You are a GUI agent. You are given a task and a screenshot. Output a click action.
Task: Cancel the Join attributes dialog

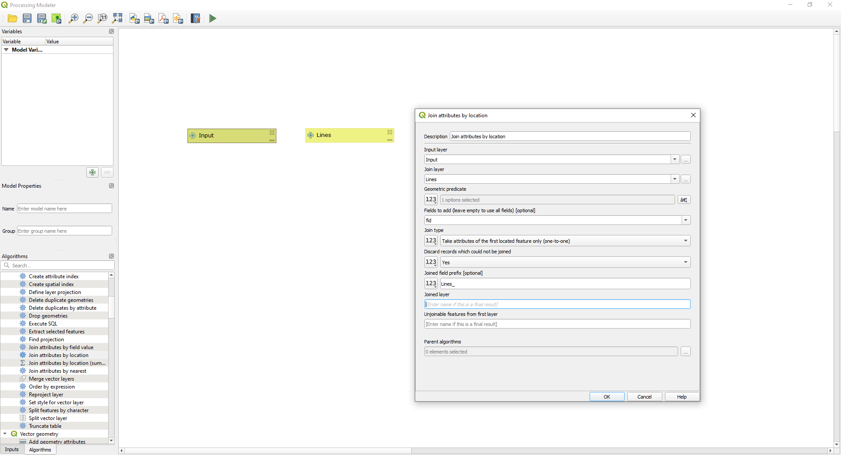tap(644, 397)
